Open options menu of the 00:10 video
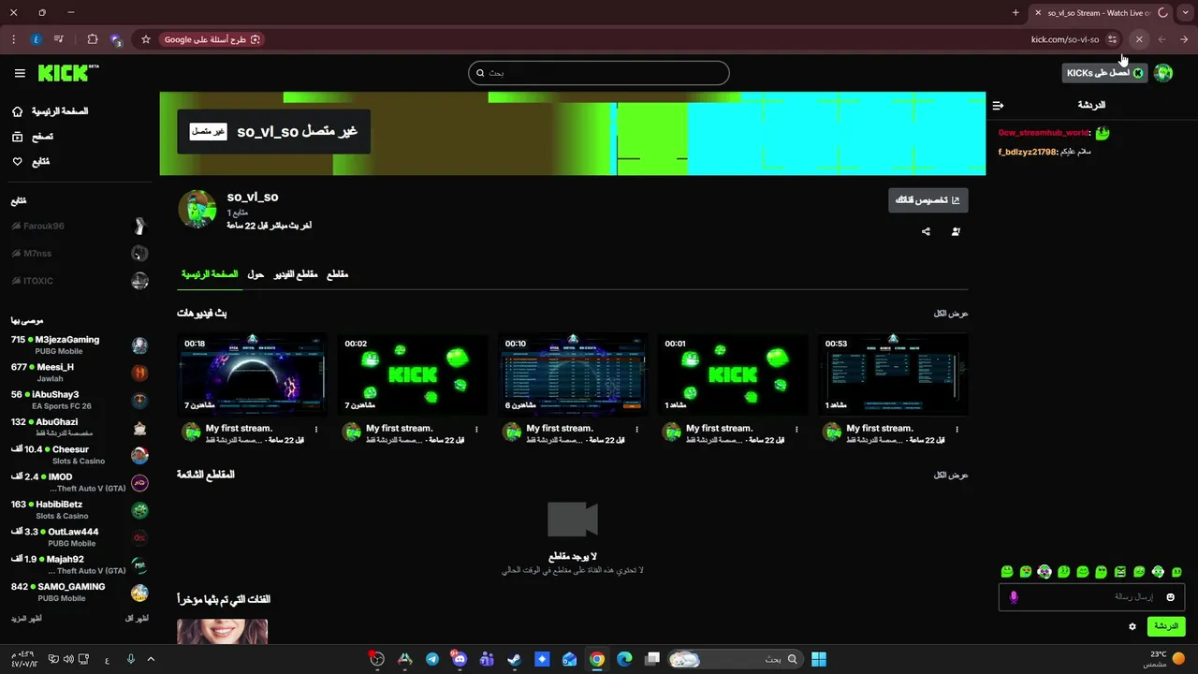The width and height of the screenshot is (1198, 674). [636, 430]
